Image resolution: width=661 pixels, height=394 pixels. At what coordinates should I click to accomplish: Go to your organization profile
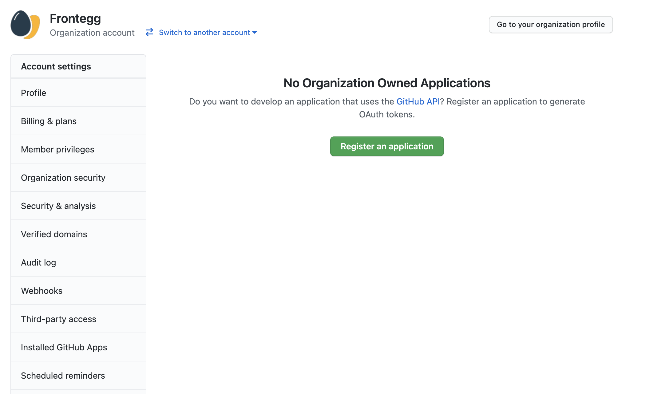(x=550, y=25)
